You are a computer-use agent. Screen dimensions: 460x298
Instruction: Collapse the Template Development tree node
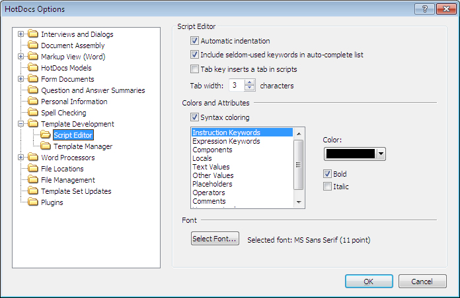coord(20,124)
